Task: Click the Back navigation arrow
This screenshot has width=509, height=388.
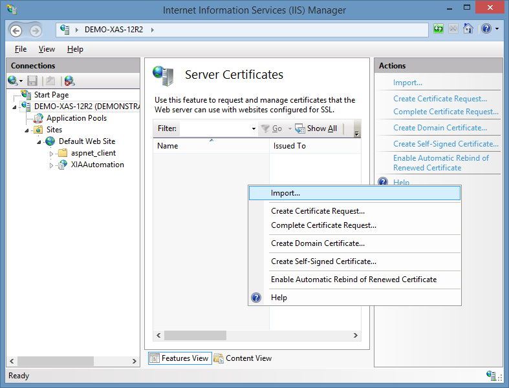Action: (x=16, y=31)
